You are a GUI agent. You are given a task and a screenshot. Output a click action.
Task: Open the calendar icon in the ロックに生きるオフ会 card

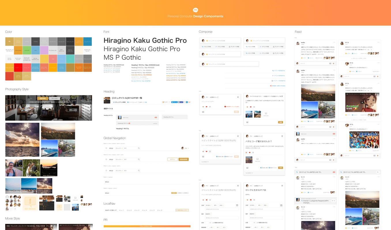point(281,205)
